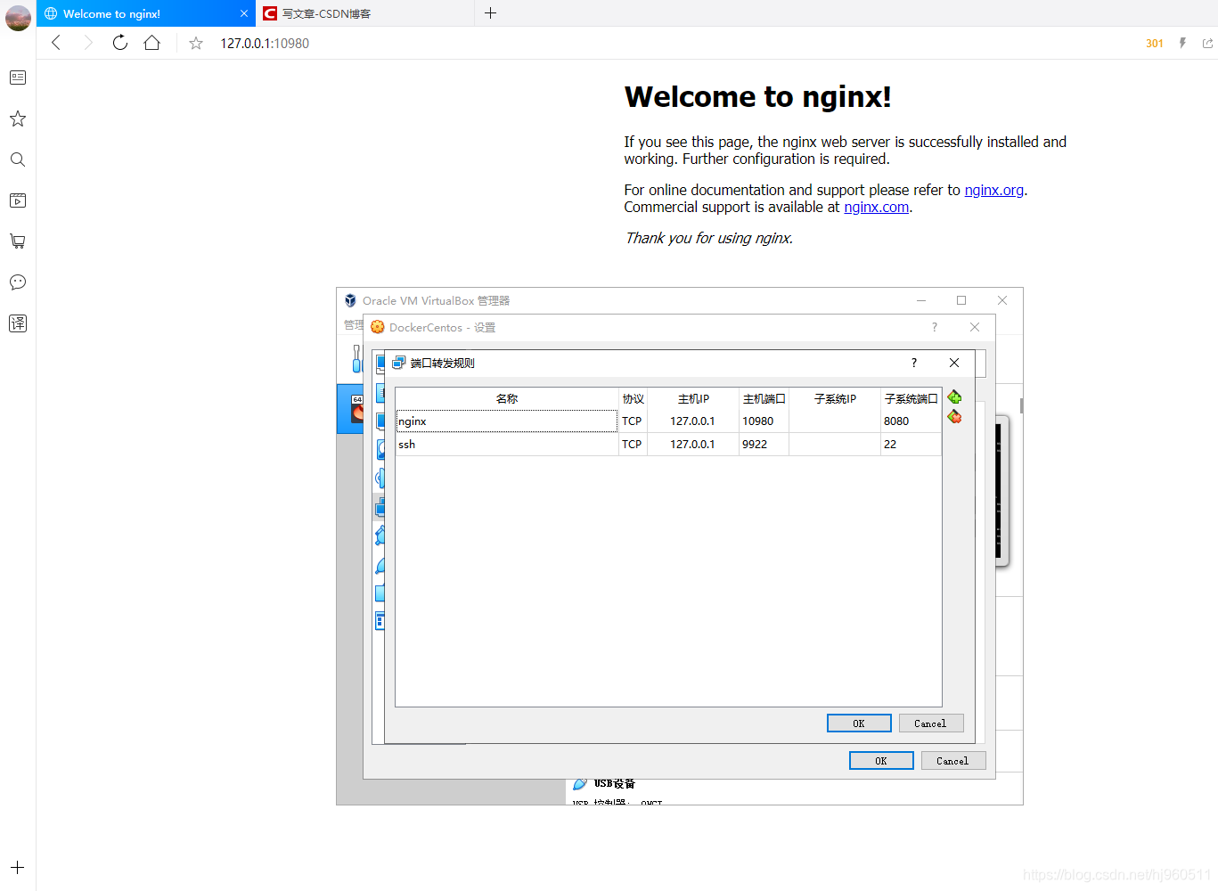Select guest port 8080 cell

pos(911,421)
